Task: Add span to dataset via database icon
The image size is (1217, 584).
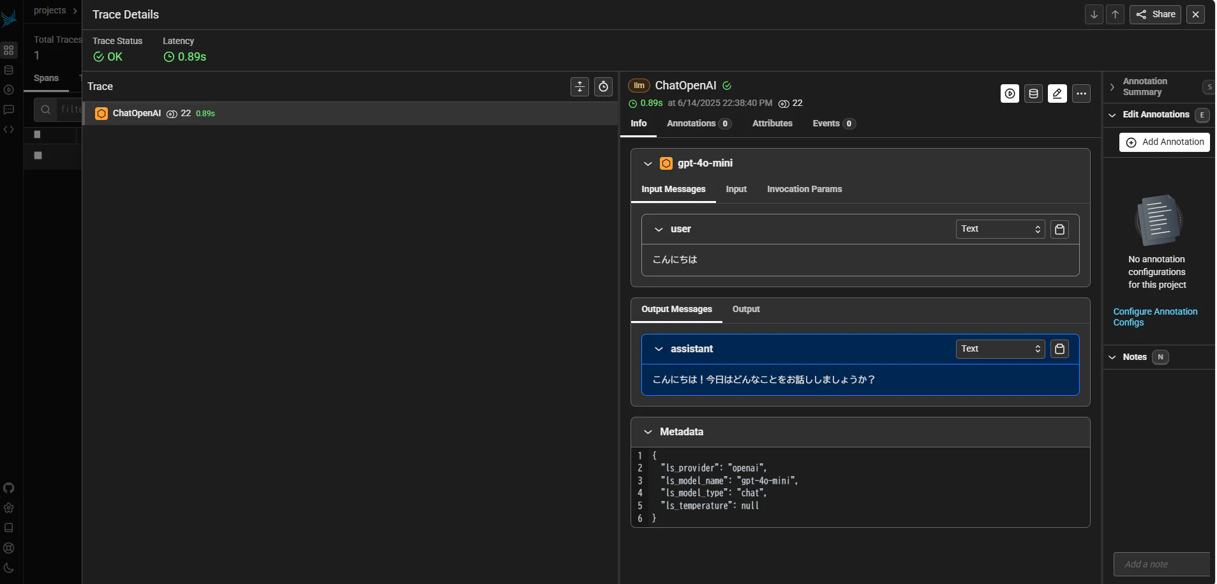Action: coord(1034,94)
